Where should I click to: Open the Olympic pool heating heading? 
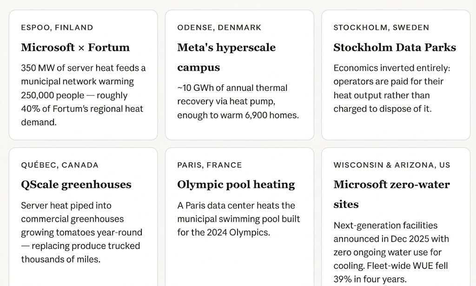[x=236, y=185]
